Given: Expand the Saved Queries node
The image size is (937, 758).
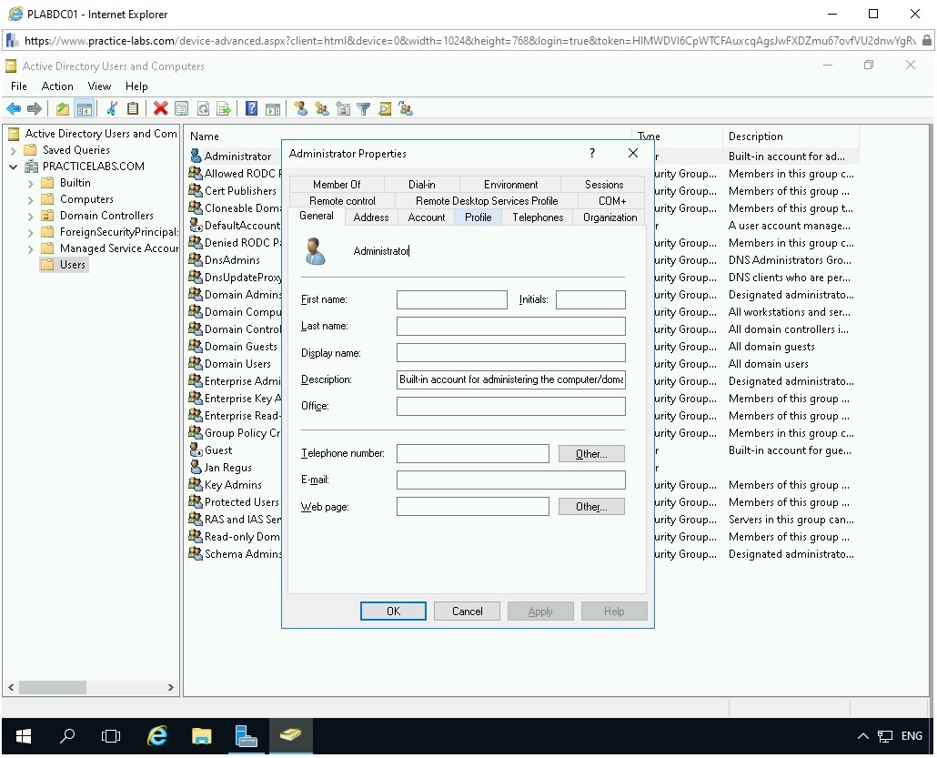Looking at the screenshot, I should point(13,151).
